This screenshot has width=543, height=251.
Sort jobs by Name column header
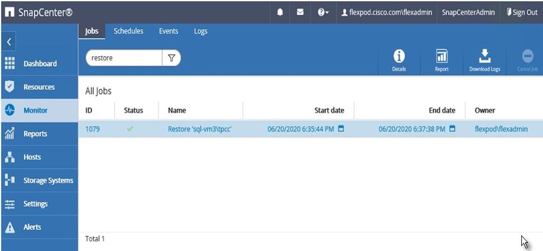coord(177,110)
